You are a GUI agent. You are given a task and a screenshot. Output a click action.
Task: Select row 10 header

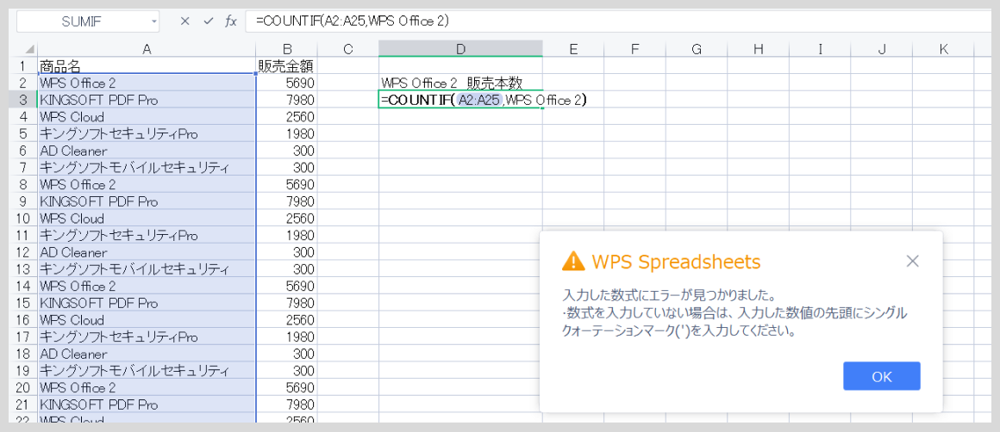tap(23, 219)
